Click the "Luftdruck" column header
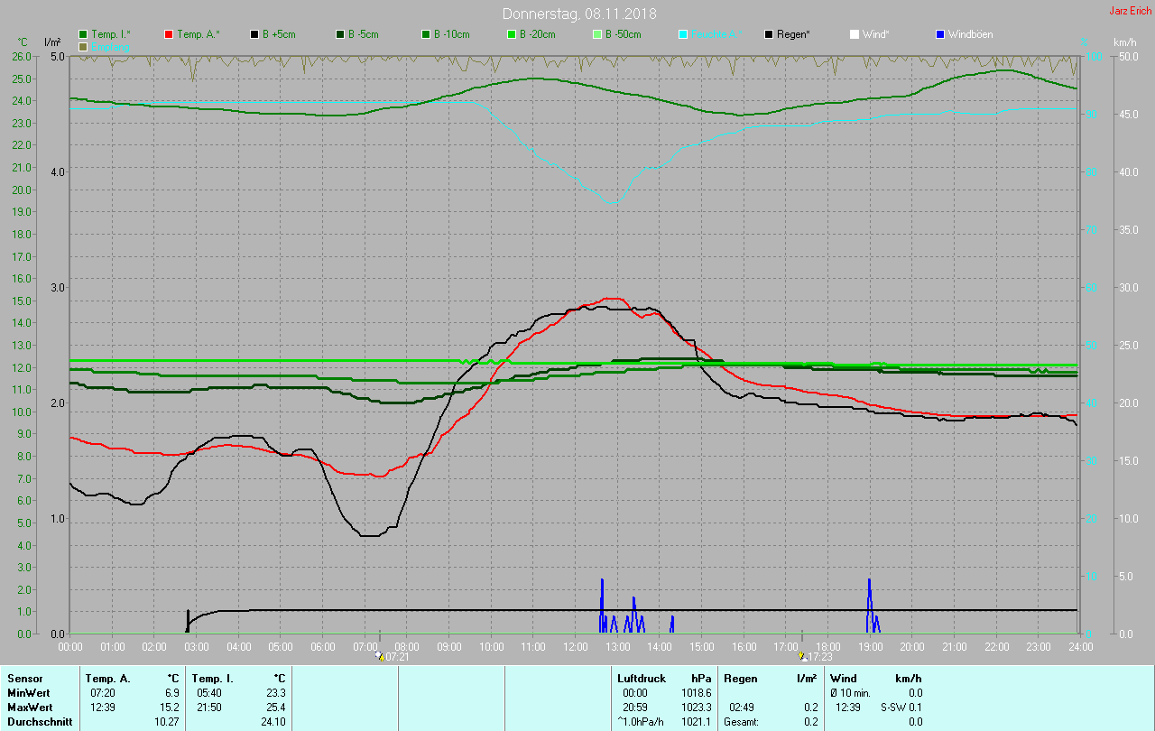 tap(642, 678)
